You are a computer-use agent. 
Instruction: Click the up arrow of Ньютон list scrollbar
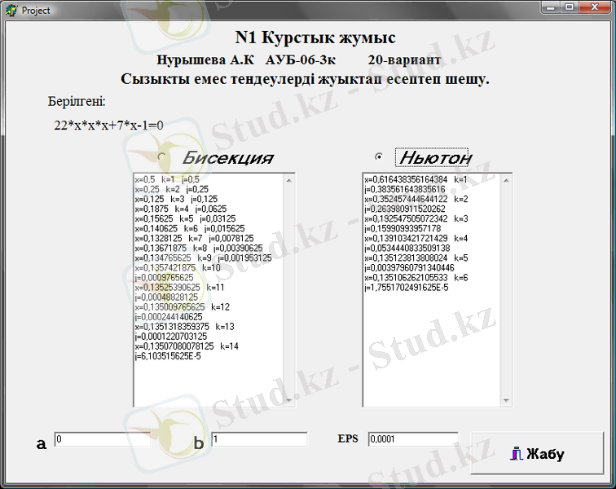(506, 180)
